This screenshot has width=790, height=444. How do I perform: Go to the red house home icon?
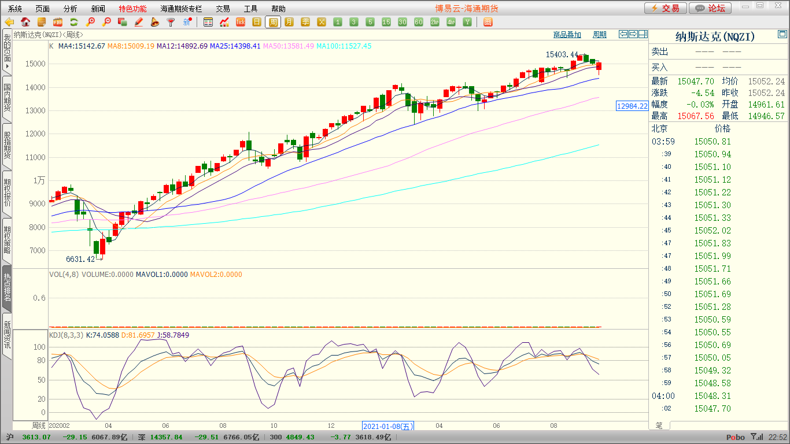pyautogui.click(x=25, y=22)
